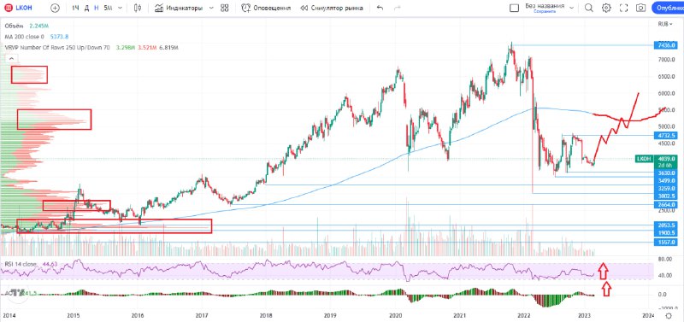
Task: Open the quick search magnifier
Action: click(588, 8)
